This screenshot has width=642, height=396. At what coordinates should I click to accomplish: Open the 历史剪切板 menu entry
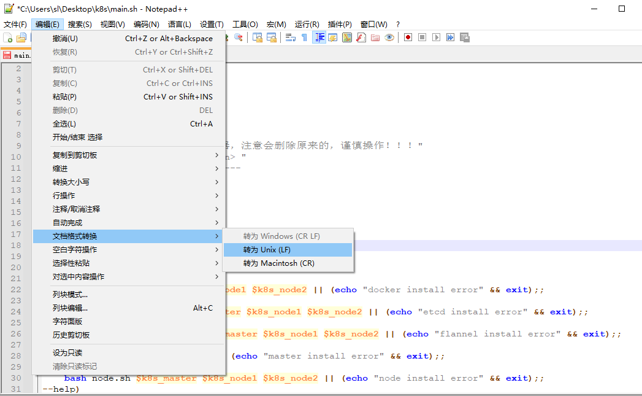coord(129,335)
